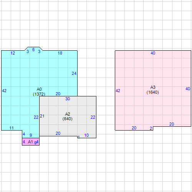
Task: Click the 21 dimension on A2's left edge
Action: point(42,116)
